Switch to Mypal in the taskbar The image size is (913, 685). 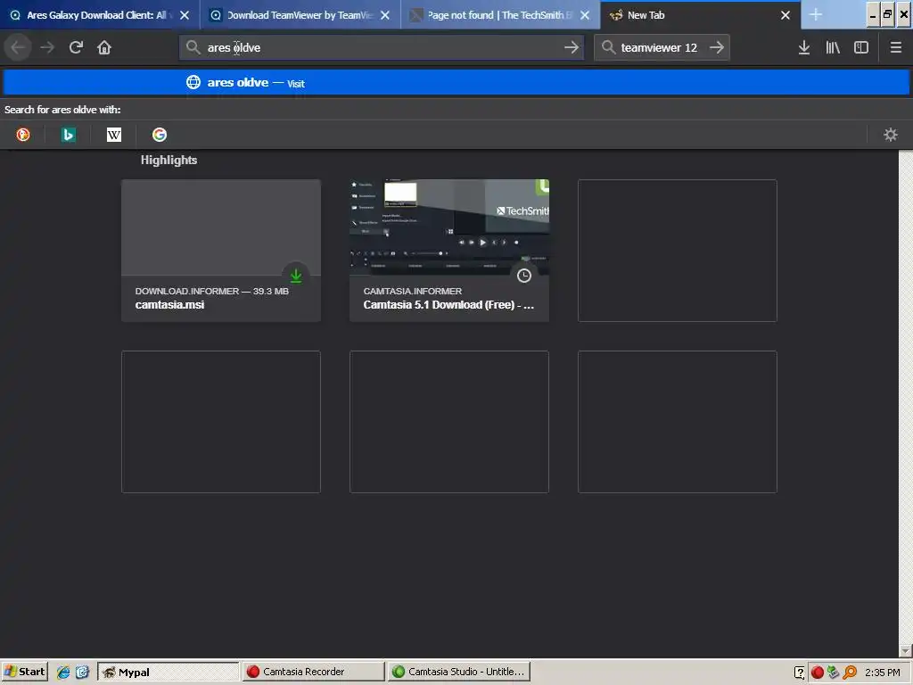[169, 672]
